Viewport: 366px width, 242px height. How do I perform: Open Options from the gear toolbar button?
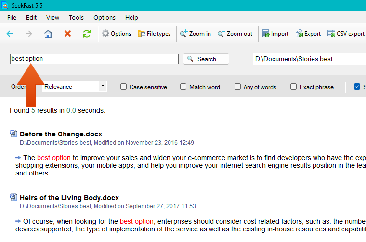click(116, 34)
